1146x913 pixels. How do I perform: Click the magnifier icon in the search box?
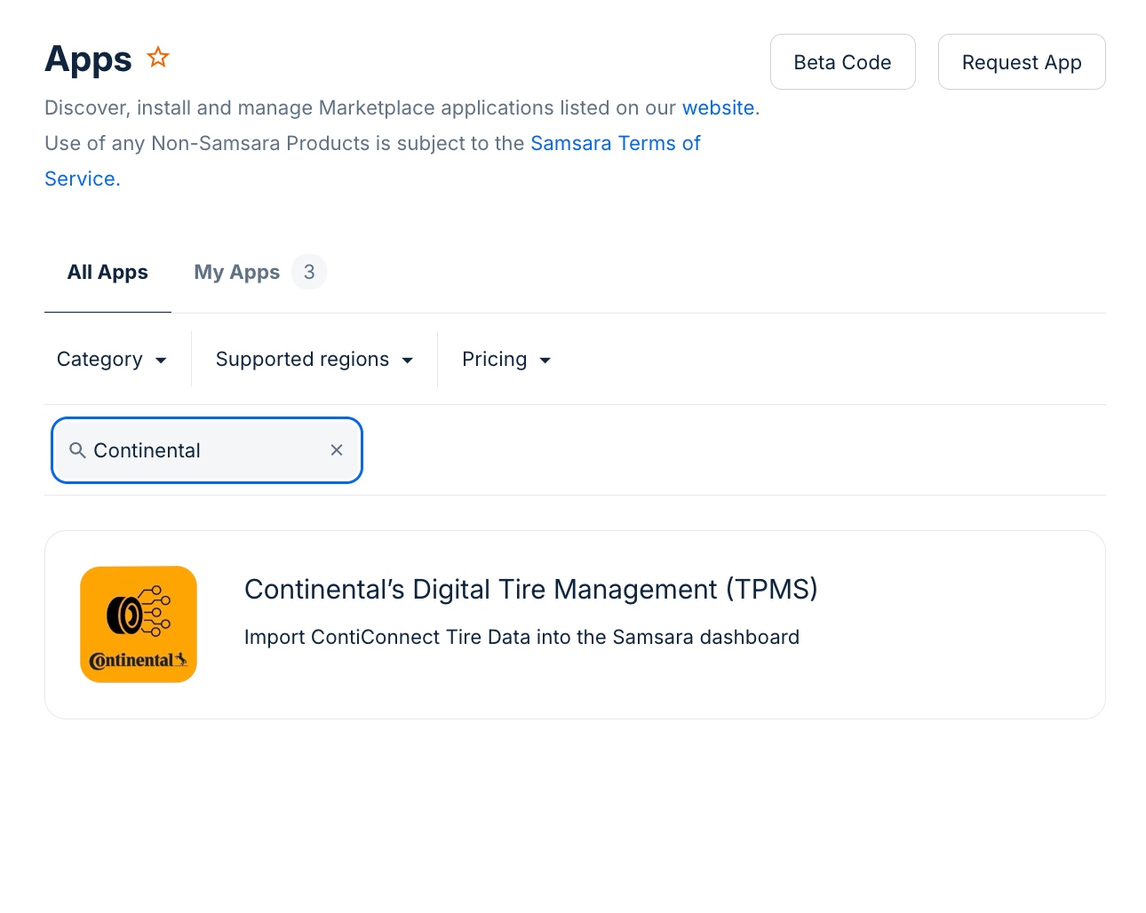[78, 450]
